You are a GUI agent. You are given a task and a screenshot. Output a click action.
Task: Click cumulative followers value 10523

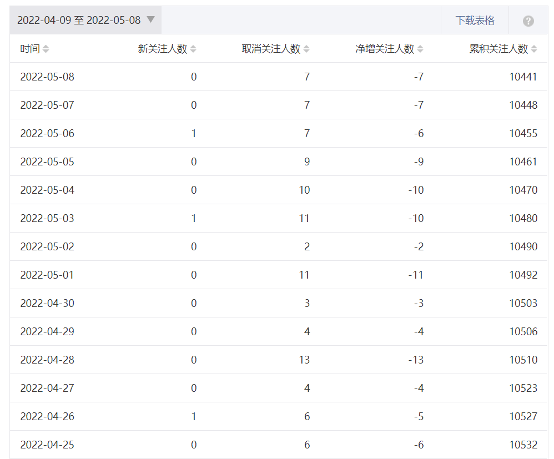click(523, 387)
